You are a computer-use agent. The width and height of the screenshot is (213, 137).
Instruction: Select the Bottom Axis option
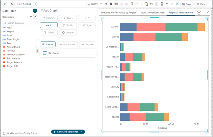pyautogui.click(x=67, y=44)
